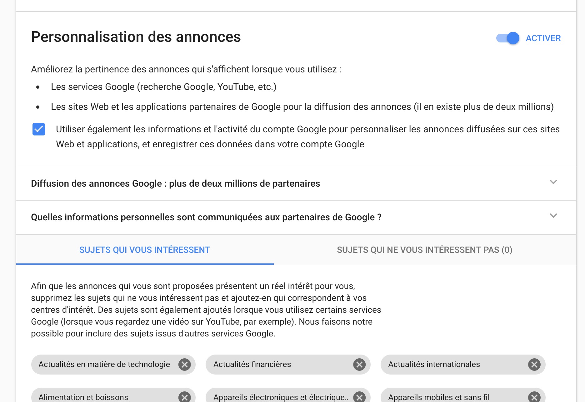Select the Actualités en matière de technologie chip
This screenshot has height=402, width=585.
click(x=104, y=365)
